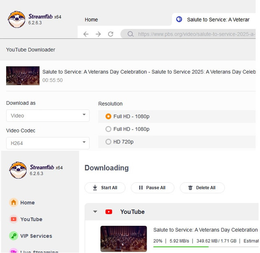Open Home in the sidebar

27,203
